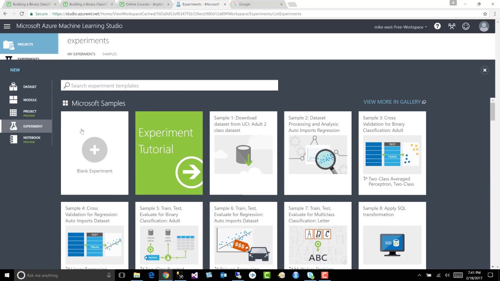Open Task View on the taskbar
This screenshot has width=500, height=281.
122,275
